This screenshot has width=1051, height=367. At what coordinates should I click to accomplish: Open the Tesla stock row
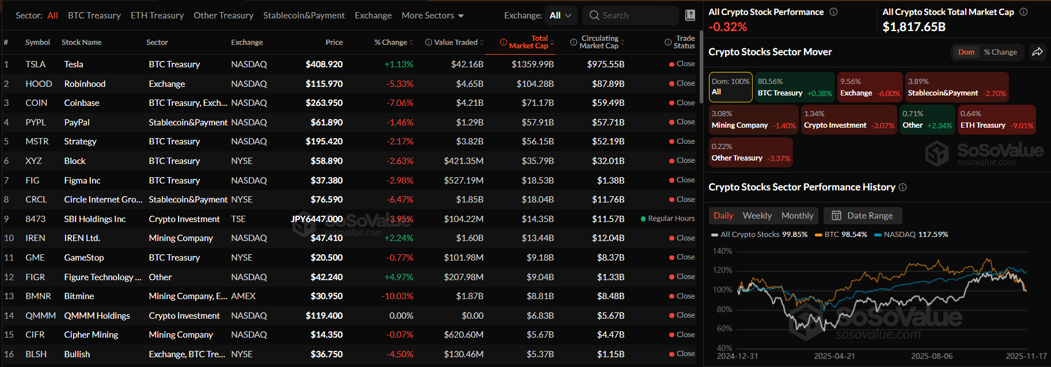coord(74,64)
